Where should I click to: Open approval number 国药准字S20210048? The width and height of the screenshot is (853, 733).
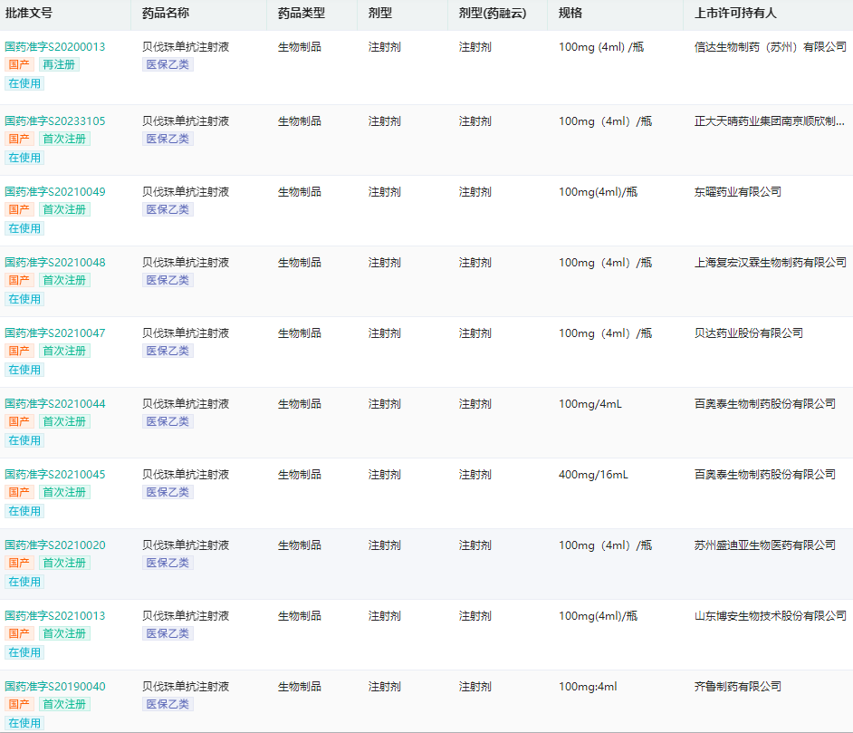[55, 262]
